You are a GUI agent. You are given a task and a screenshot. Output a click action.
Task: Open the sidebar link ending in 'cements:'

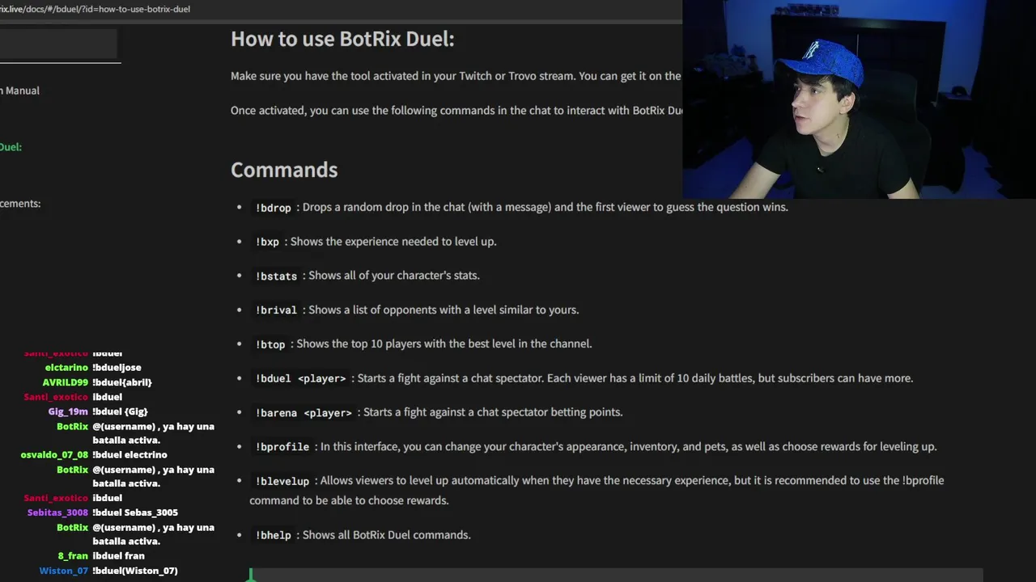[x=20, y=204]
